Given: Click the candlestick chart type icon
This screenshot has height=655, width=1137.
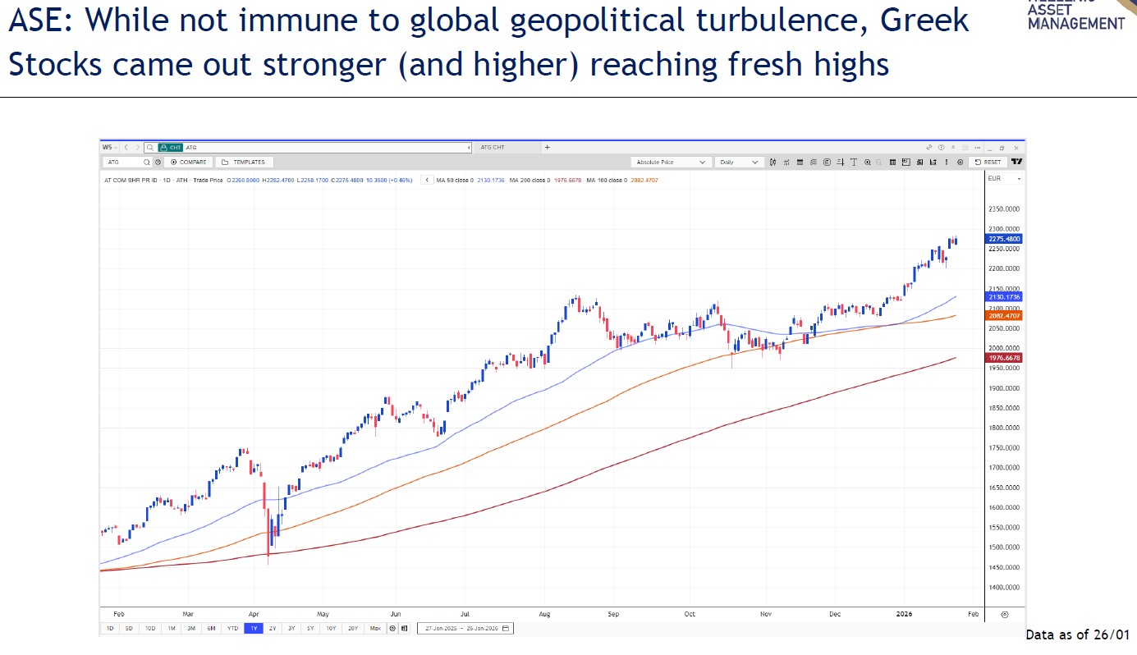Looking at the screenshot, I should 773,163.
